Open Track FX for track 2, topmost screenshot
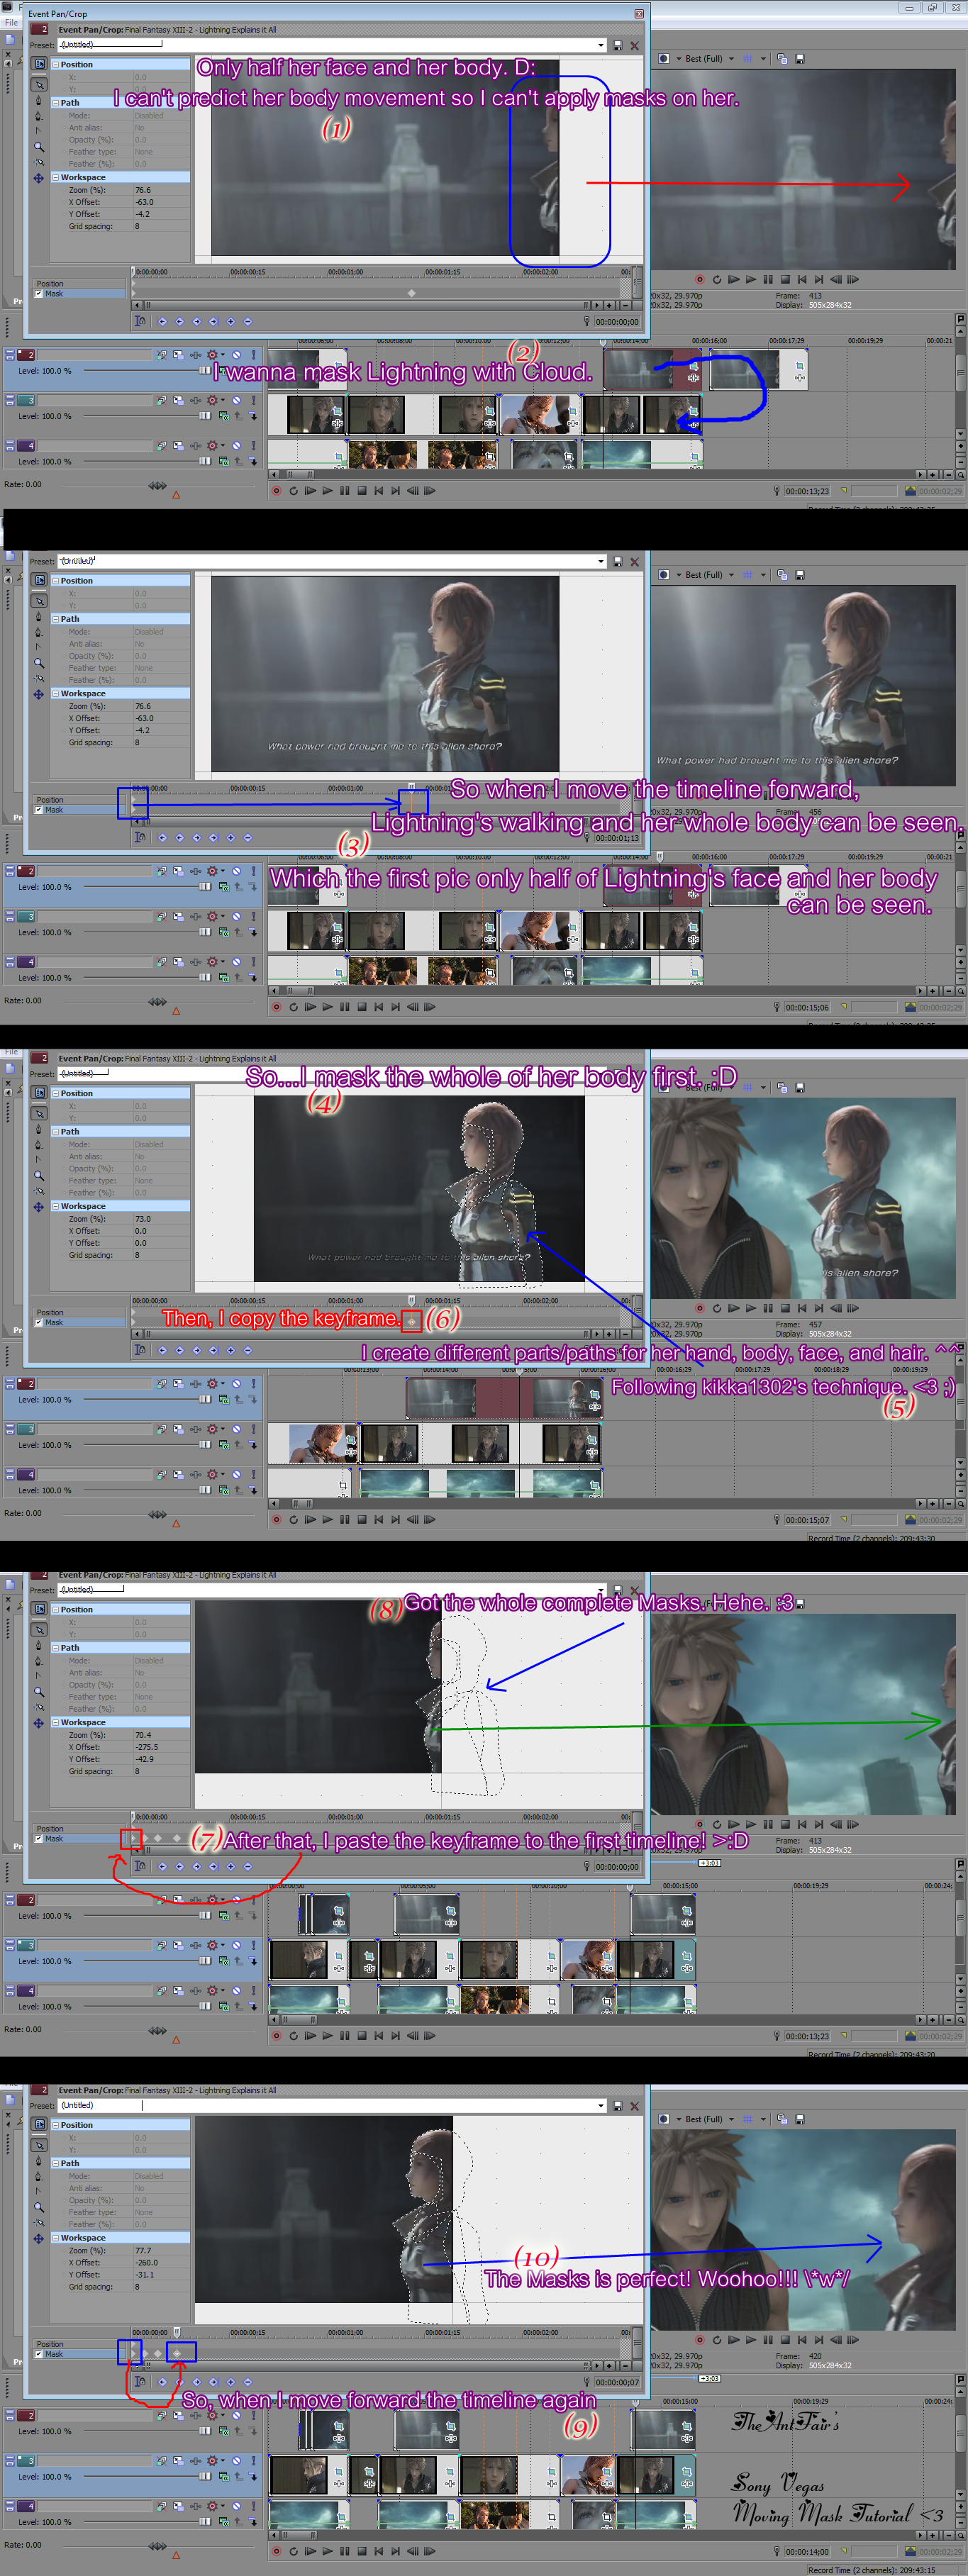This screenshot has width=968, height=2576. click(196, 355)
